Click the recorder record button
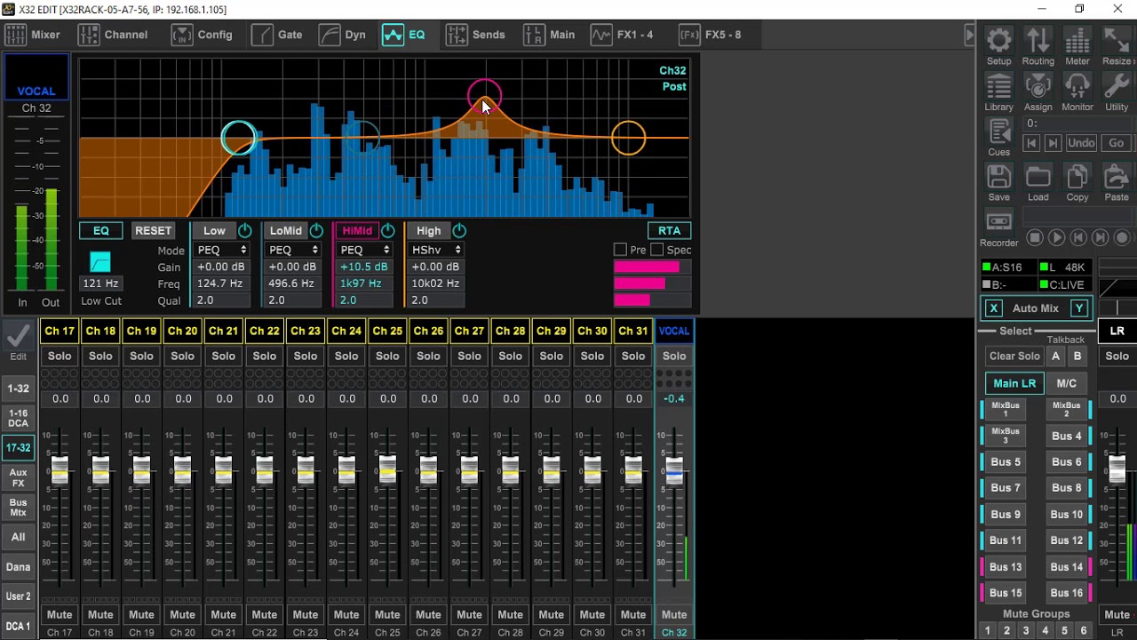The width and height of the screenshot is (1137, 640). [1122, 238]
